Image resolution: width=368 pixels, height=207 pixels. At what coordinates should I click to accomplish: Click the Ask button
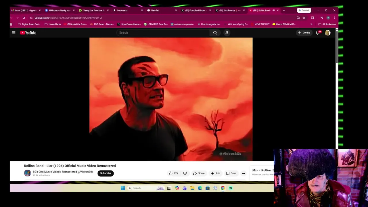[215, 173]
